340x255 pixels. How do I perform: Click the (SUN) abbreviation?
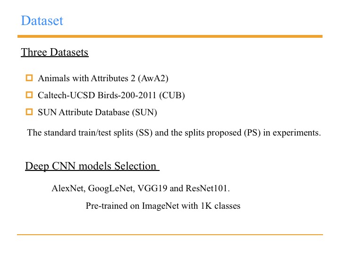tap(144, 112)
